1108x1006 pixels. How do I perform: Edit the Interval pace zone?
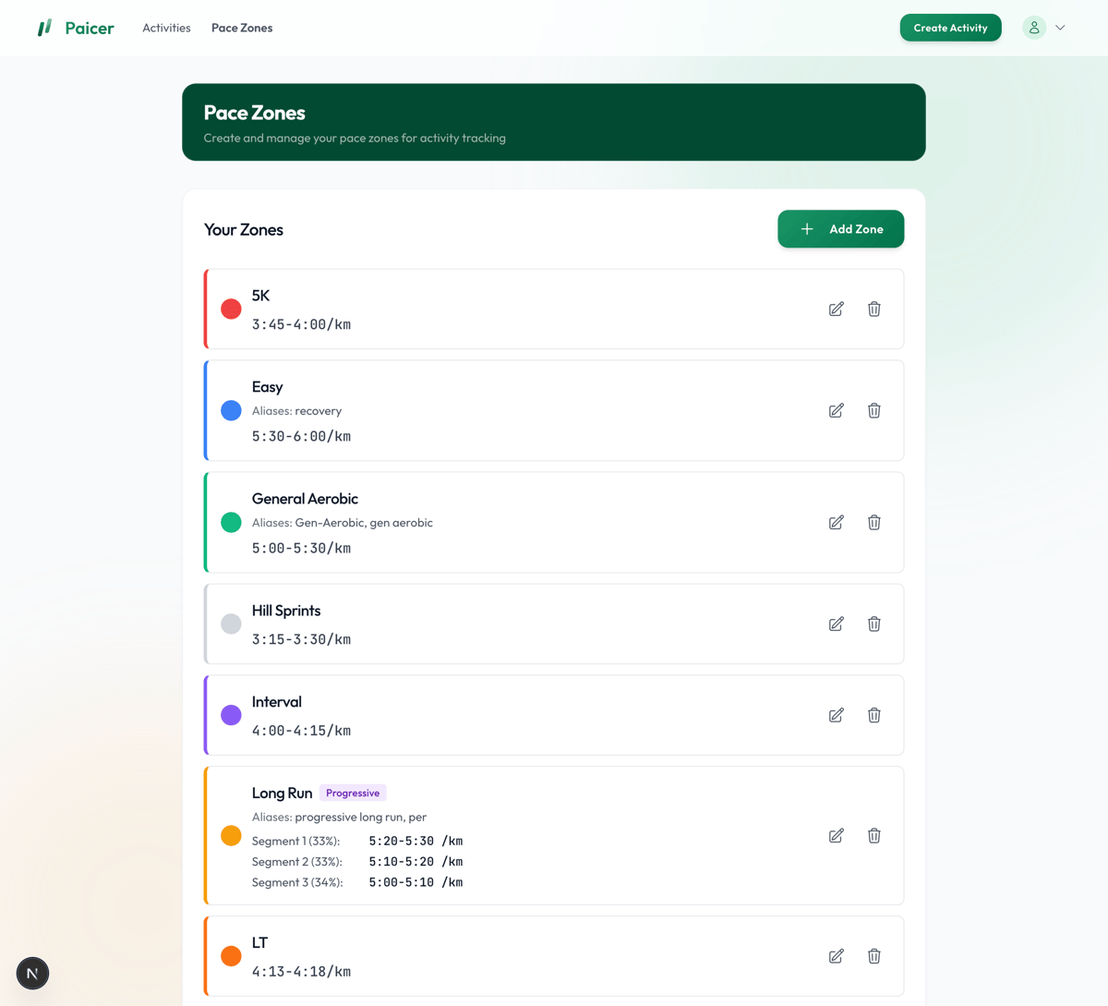(x=836, y=715)
